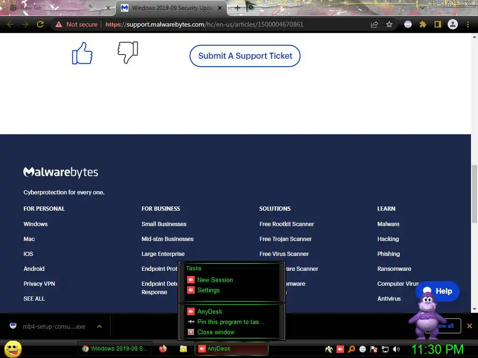Click SEE ALL under For Personal

point(34,299)
